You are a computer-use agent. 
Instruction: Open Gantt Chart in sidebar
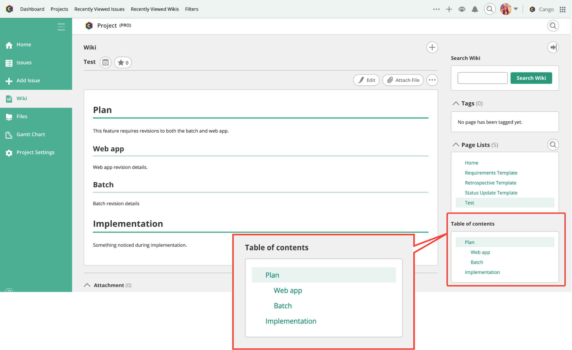[31, 134]
